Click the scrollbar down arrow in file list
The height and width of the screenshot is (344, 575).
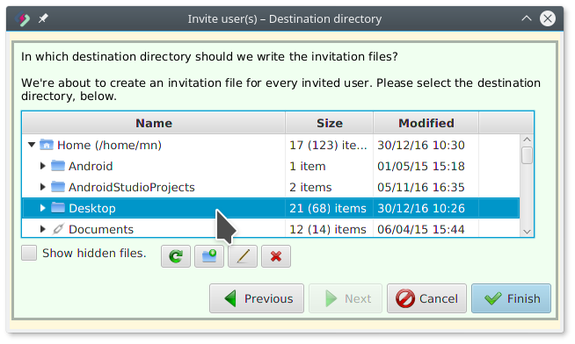[527, 232]
